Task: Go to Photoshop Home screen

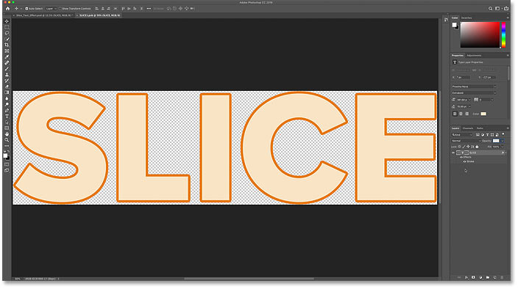Action: coord(7,9)
